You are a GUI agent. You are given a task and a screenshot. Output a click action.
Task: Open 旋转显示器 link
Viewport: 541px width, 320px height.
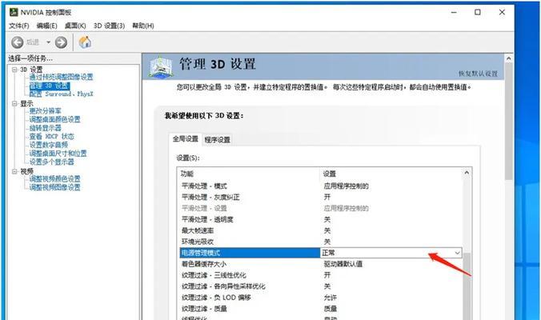[x=45, y=127]
